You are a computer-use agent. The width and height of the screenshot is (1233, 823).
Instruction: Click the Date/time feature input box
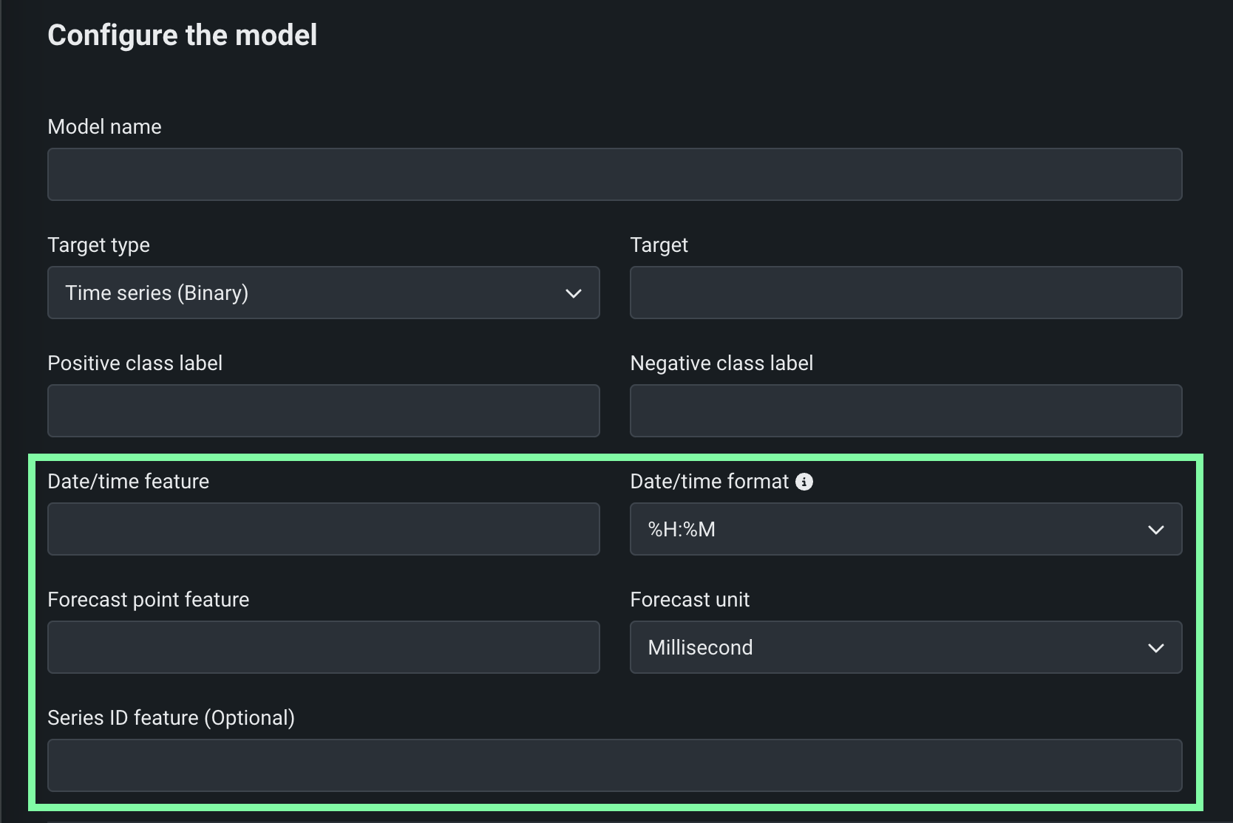(323, 529)
